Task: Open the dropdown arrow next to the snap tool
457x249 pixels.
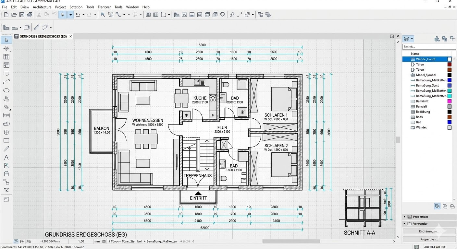Action: click(x=70, y=15)
